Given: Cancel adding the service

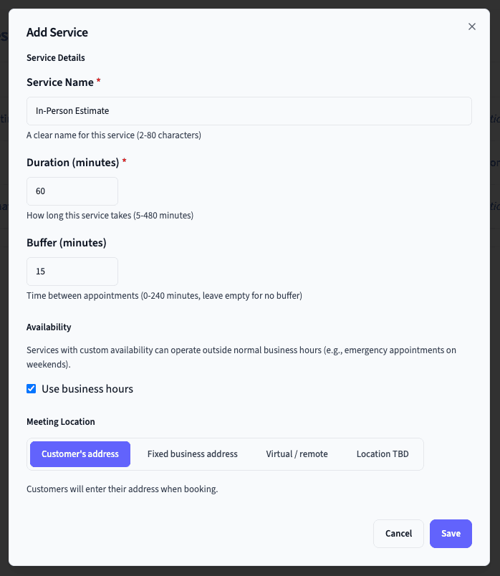Looking at the screenshot, I should (x=398, y=534).
